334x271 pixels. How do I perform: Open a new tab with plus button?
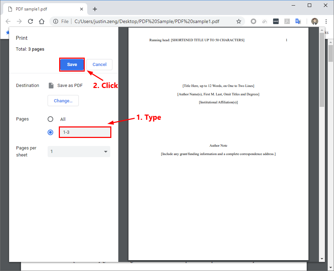(95, 9)
